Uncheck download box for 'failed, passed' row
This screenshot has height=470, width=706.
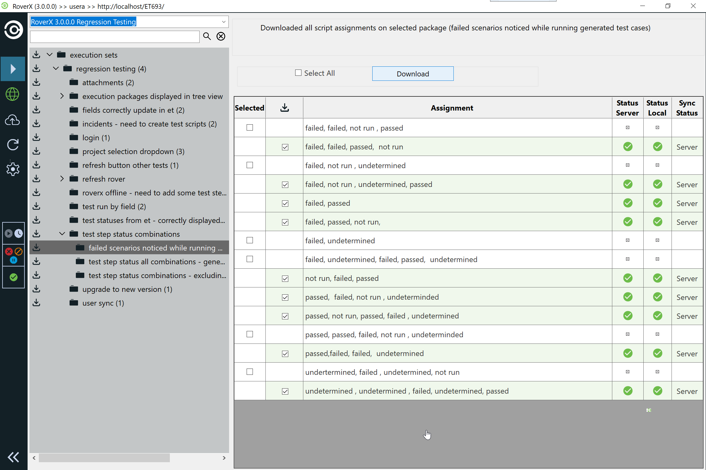point(285,204)
